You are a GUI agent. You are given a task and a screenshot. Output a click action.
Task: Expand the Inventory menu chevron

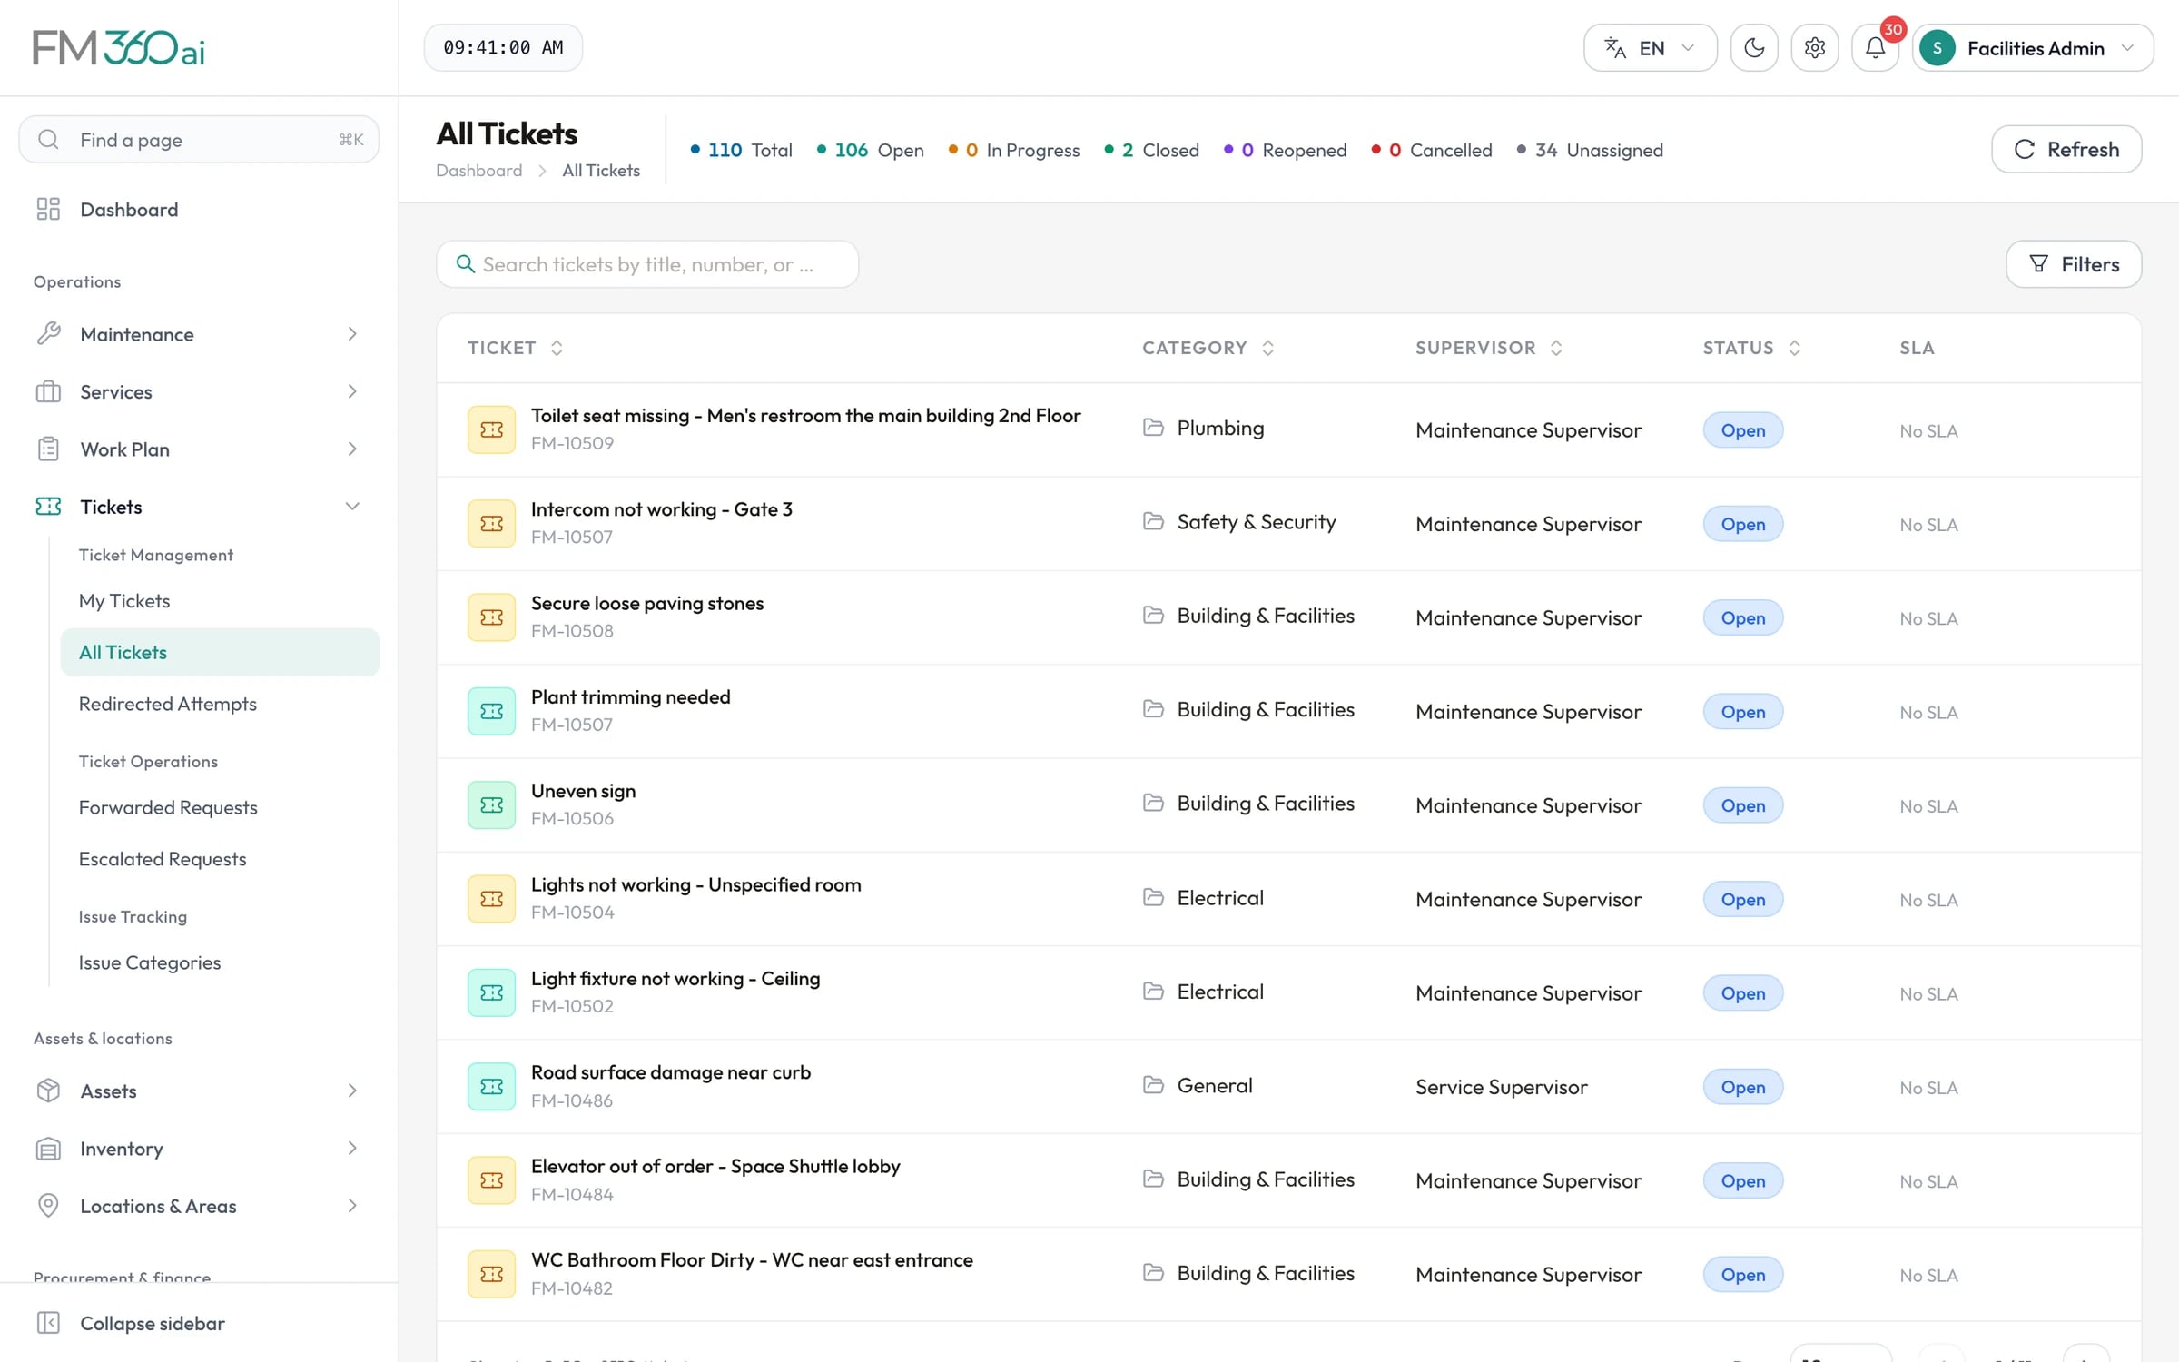point(352,1148)
